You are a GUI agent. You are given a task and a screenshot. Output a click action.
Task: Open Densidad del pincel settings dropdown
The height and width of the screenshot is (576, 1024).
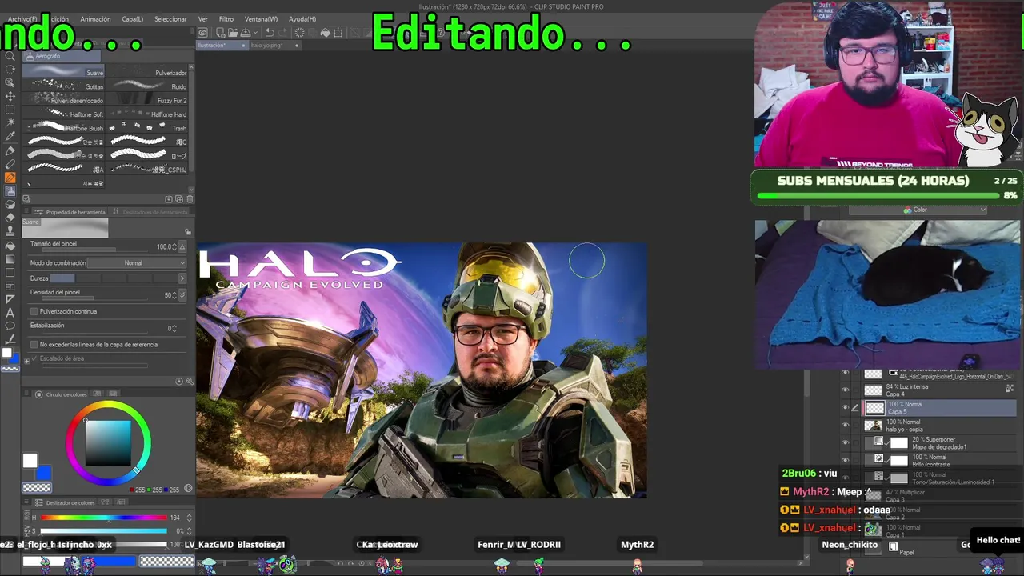(x=182, y=295)
